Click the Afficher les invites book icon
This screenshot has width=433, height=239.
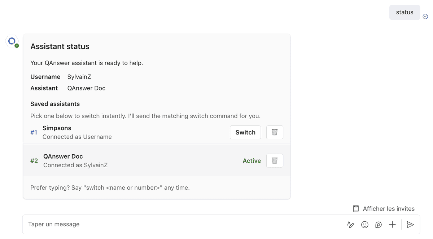pos(356,209)
